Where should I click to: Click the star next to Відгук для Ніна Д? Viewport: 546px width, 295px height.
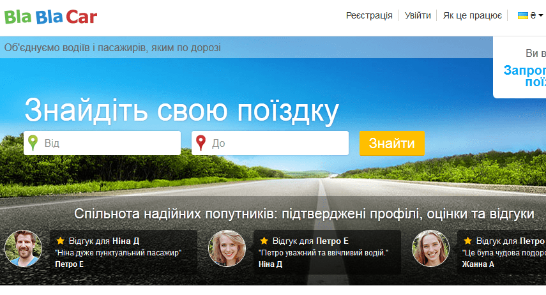[61, 241]
